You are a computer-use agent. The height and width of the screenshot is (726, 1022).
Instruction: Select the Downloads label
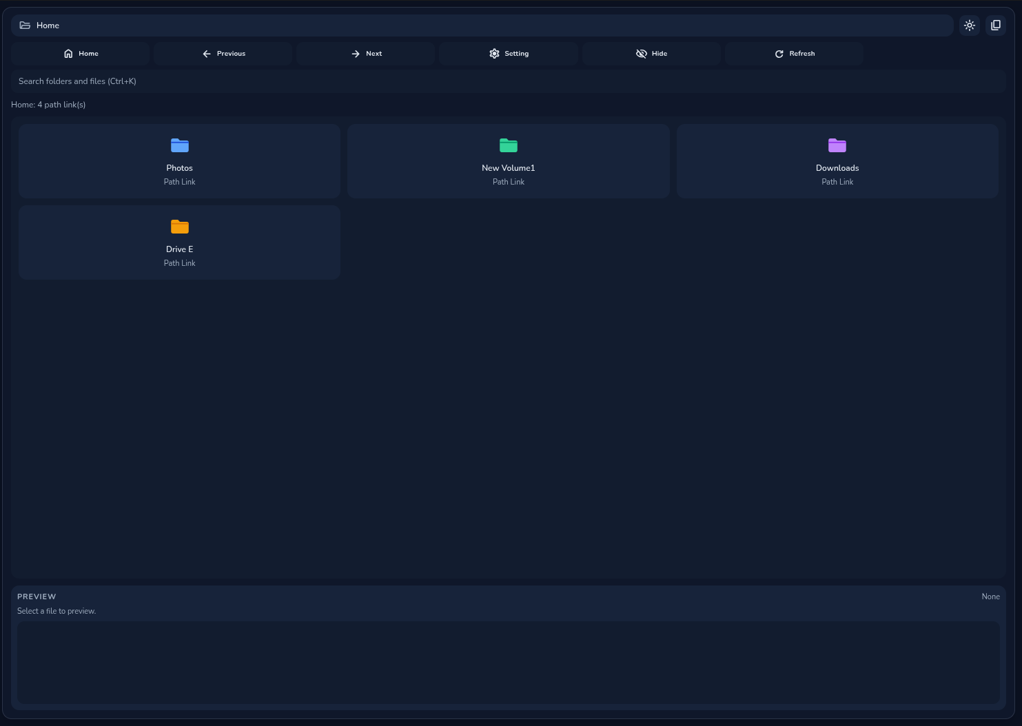(x=837, y=168)
